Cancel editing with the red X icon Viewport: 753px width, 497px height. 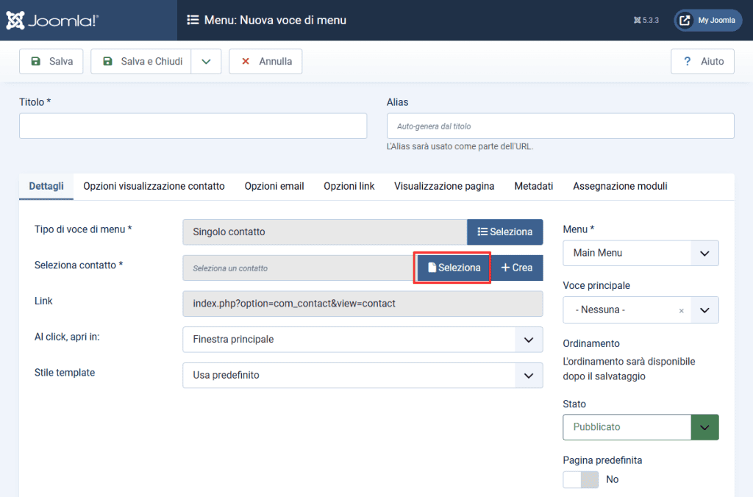(246, 62)
